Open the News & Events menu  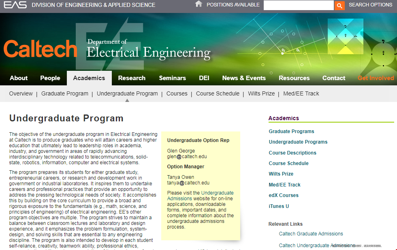click(244, 78)
